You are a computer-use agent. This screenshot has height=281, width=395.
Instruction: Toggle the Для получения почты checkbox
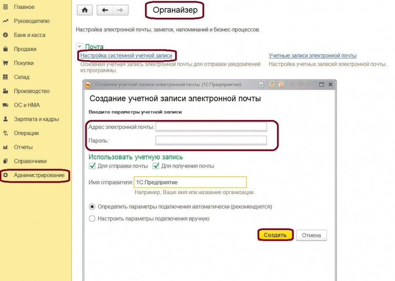[x=156, y=166]
